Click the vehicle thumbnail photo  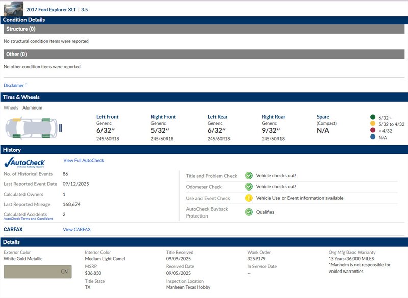pyautogui.click(x=13, y=8)
